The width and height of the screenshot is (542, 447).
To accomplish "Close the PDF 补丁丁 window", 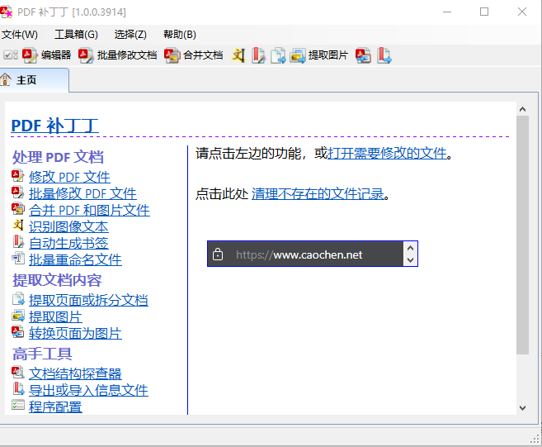I will pos(522,12).
